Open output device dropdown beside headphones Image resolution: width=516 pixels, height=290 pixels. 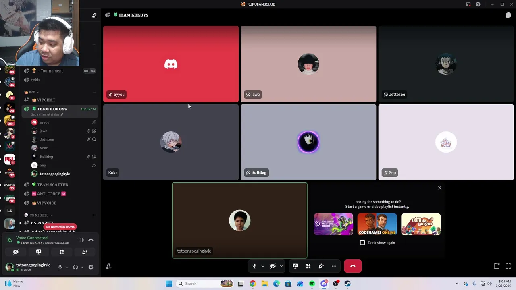(82, 267)
